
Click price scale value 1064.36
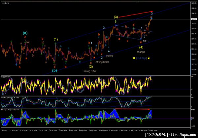pos(194,74)
